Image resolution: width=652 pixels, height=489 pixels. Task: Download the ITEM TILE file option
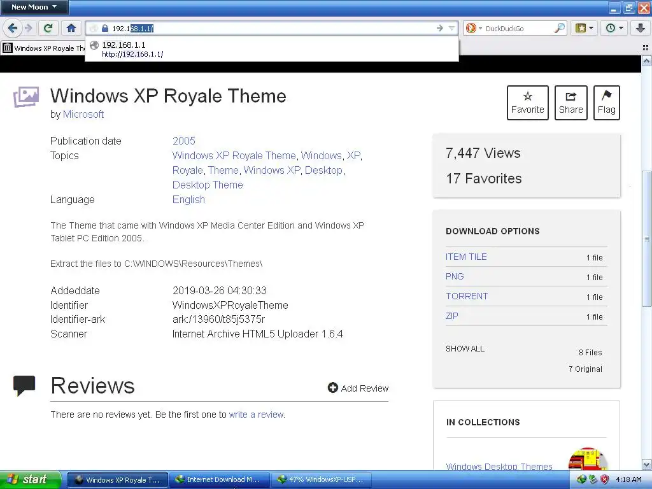pos(466,257)
